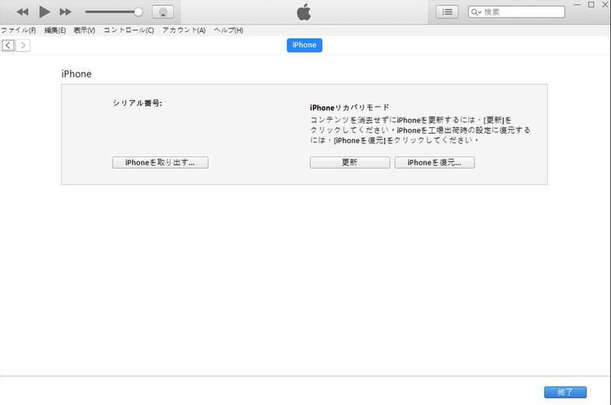Click the search magnifier dropdown icon
Viewport: 611px width, 405px height.
coord(476,12)
